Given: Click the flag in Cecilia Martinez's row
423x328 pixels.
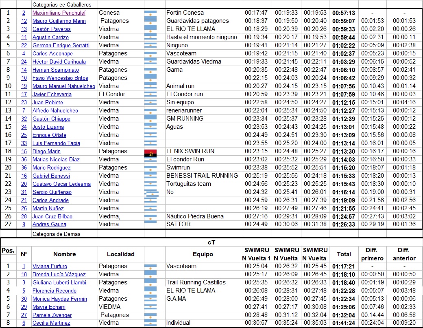Looking at the screenshot, I should [x=150, y=323].
